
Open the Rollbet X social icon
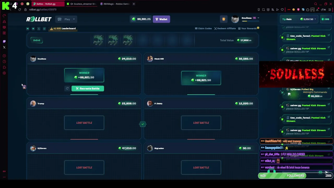(39, 28)
